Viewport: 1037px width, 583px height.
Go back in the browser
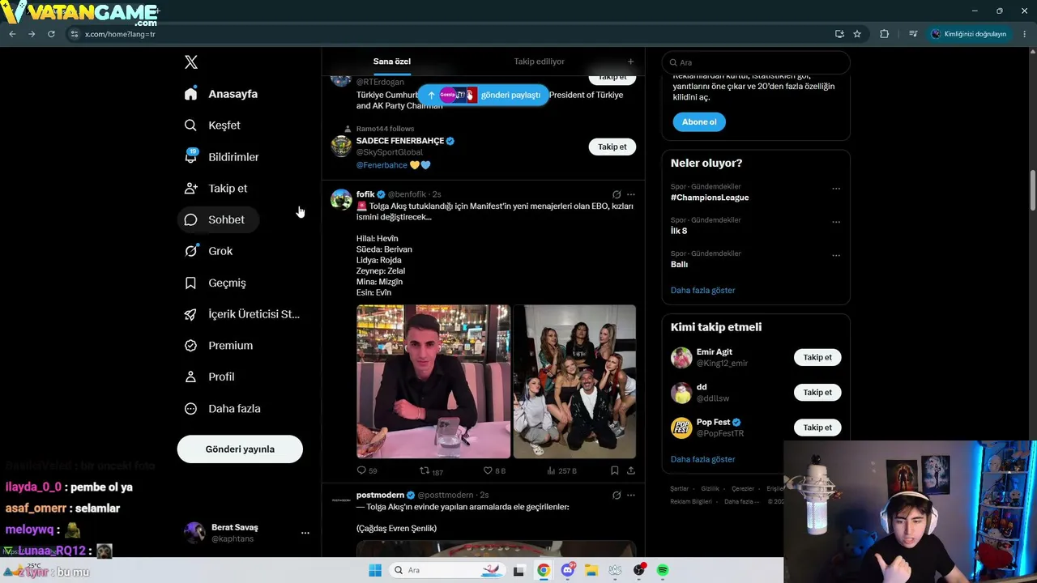click(x=12, y=34)
